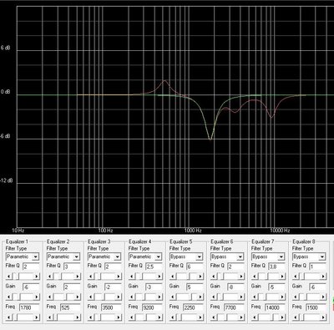This screenshot has height=330, width=334.
Task: Click right arrow of Equalizer 2 Freq slider
Action: click(78, 317)
